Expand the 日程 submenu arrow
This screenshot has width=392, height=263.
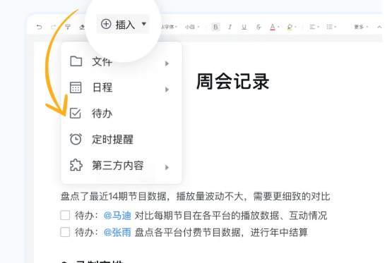tap(167, 90)
